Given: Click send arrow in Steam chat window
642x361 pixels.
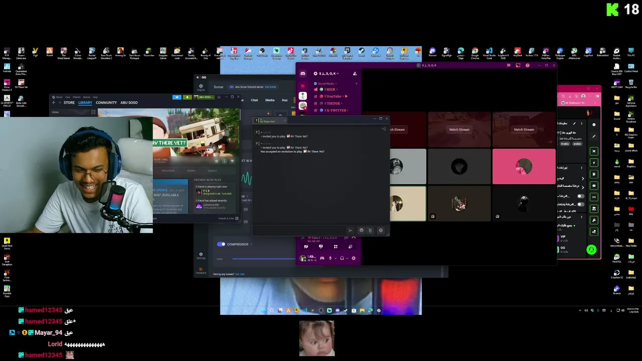Looking at the screenshot, I should point(350,230).
